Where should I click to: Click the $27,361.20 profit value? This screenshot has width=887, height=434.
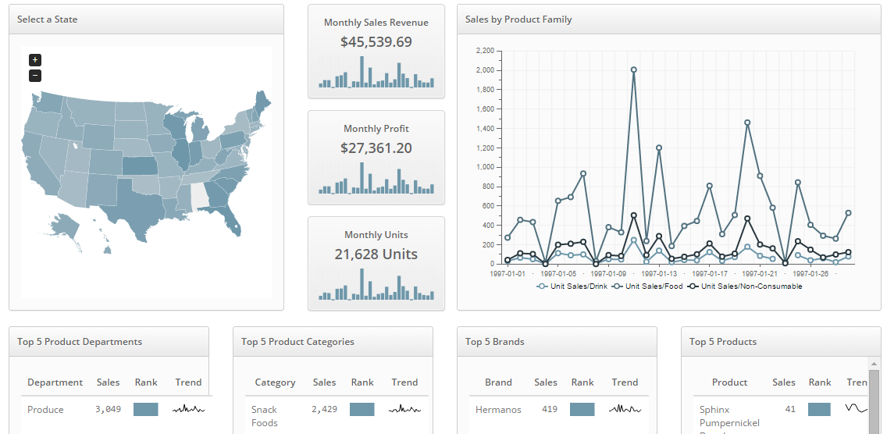coord(376,148)
